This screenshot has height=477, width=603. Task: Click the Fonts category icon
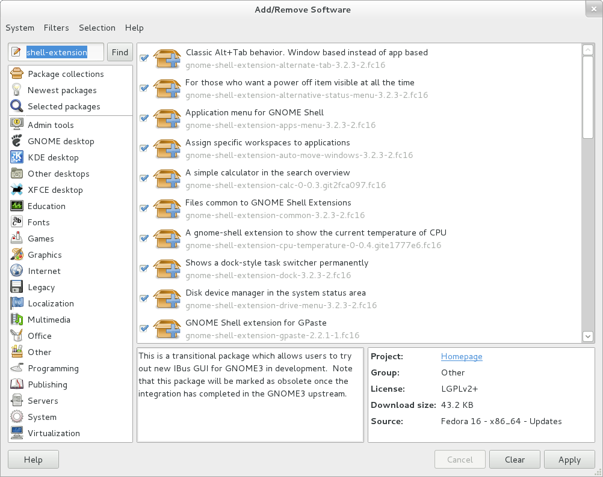tap(16, 222)
